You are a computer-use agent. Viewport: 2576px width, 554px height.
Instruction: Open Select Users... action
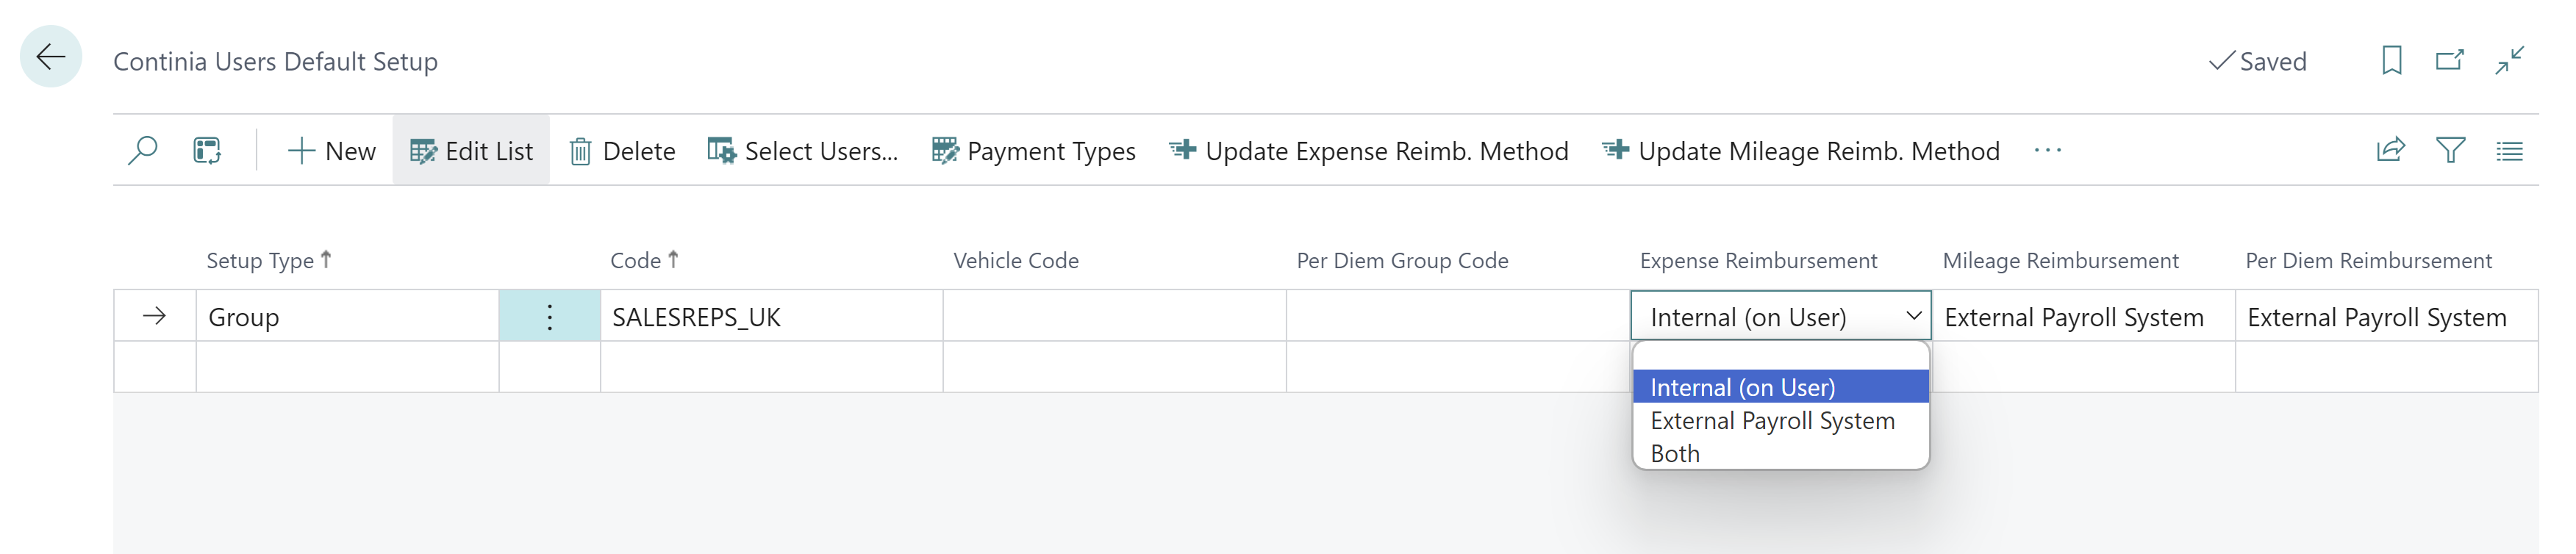803,151
